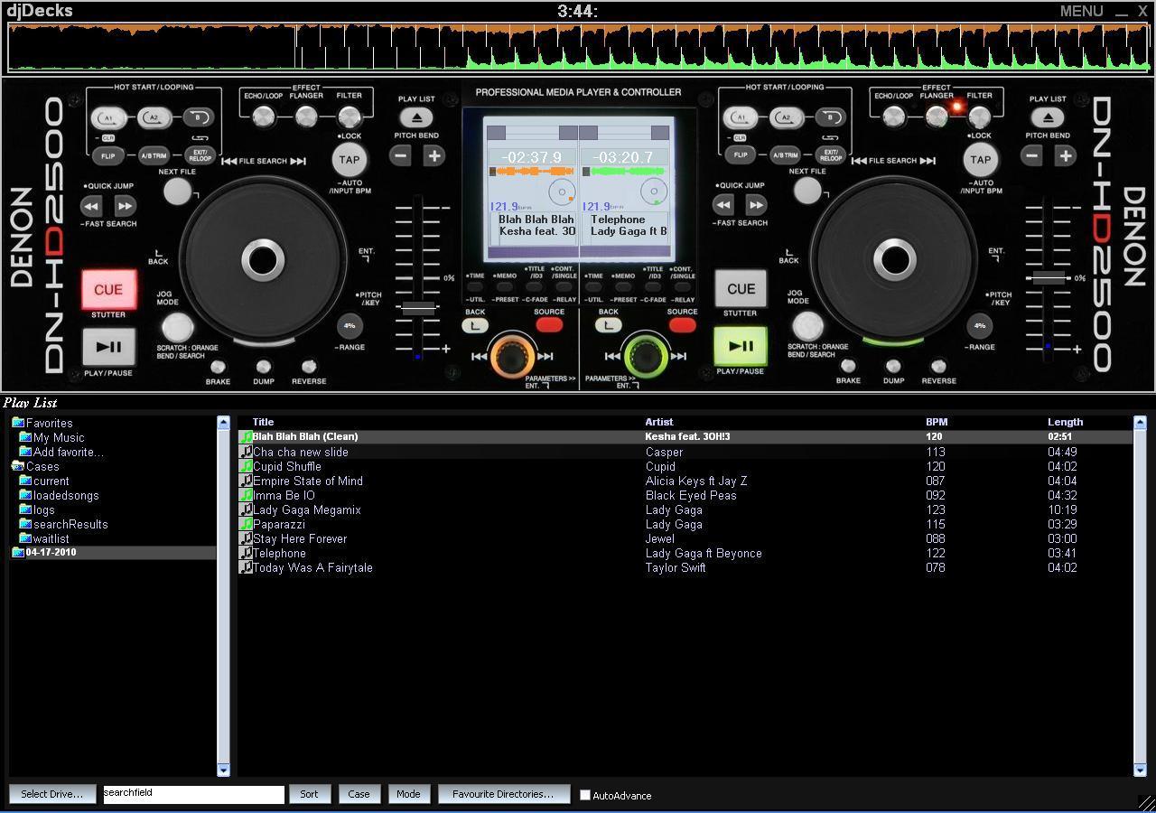Toggle left deck Jog Mode button

tap(177, 327)
